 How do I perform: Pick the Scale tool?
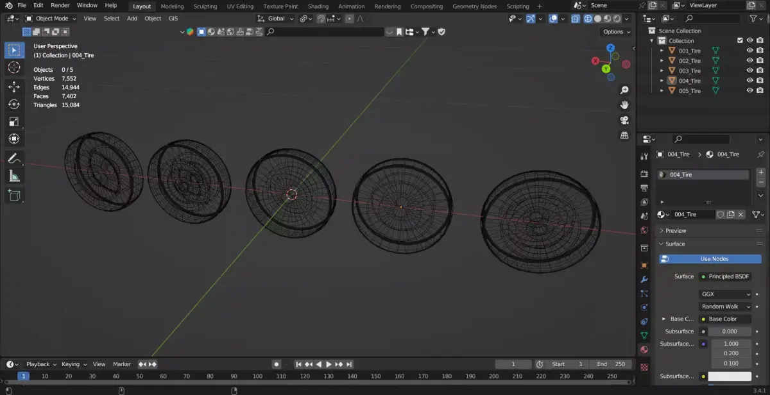(x=14, y=122)
